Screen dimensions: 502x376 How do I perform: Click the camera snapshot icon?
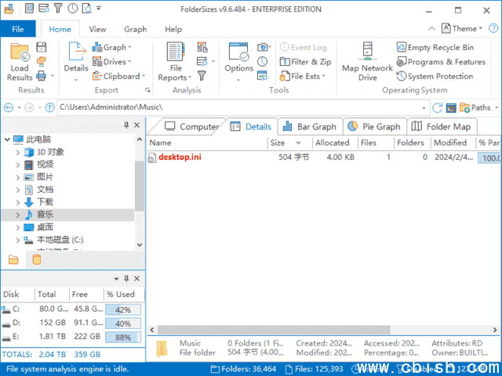(x=263, y=47)
